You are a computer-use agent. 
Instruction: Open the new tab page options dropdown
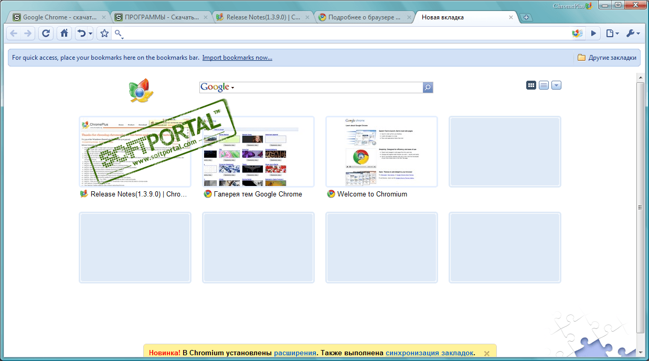coord(557,85)
